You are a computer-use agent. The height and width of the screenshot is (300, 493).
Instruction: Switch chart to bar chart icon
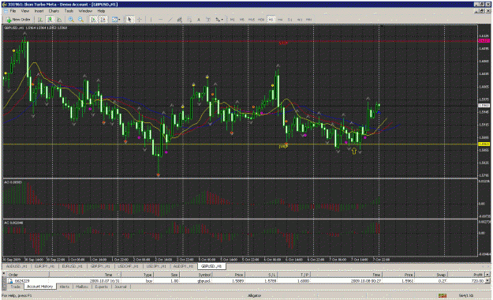[x=40, y=20]
